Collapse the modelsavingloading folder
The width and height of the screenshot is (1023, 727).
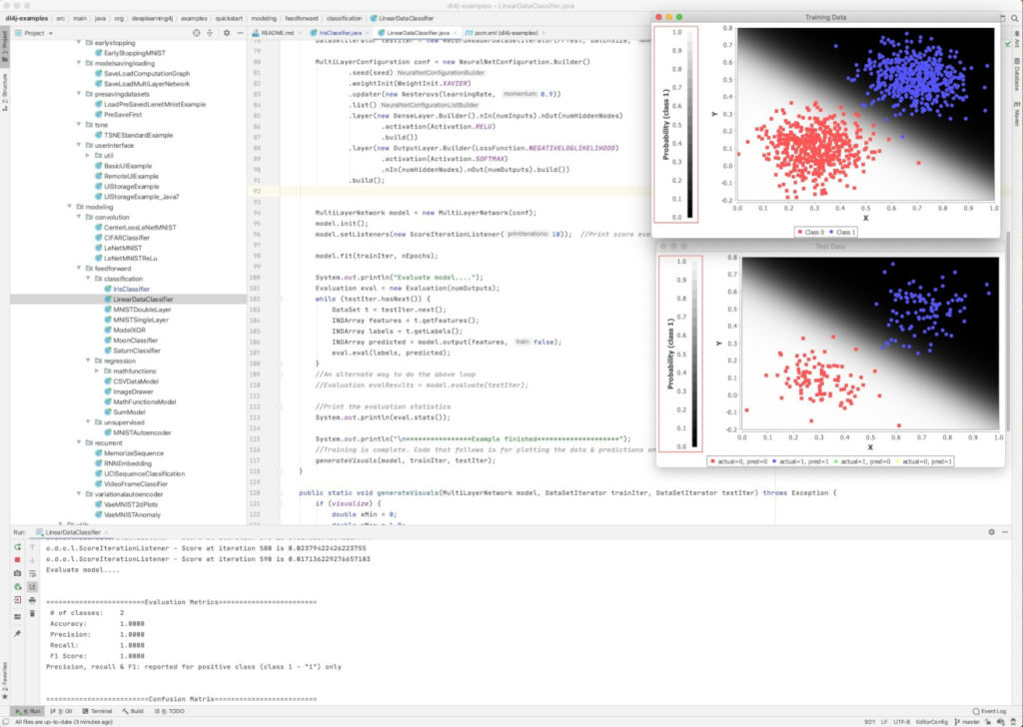point(79,63)
